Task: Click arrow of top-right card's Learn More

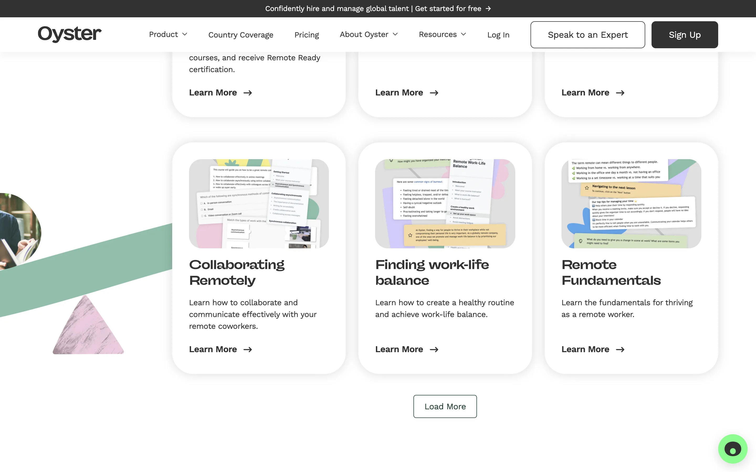Action: pos(620,93)
